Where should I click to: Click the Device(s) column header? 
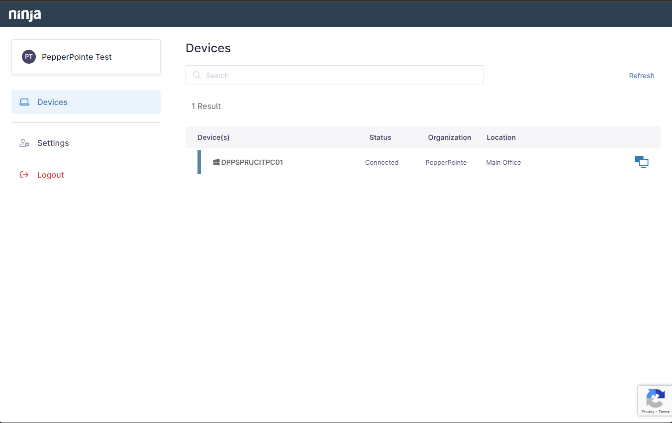click(x=213, y=137)
